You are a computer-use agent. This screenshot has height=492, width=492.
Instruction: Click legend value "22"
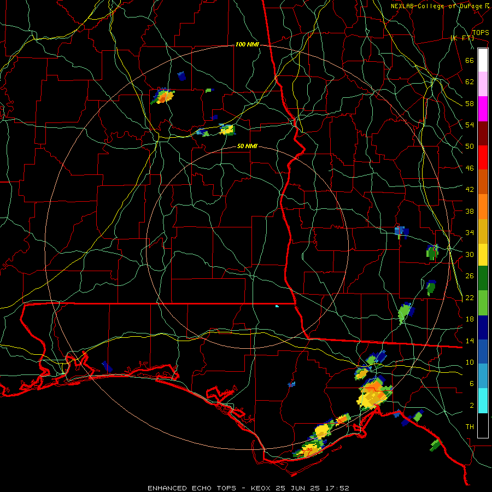470,297
